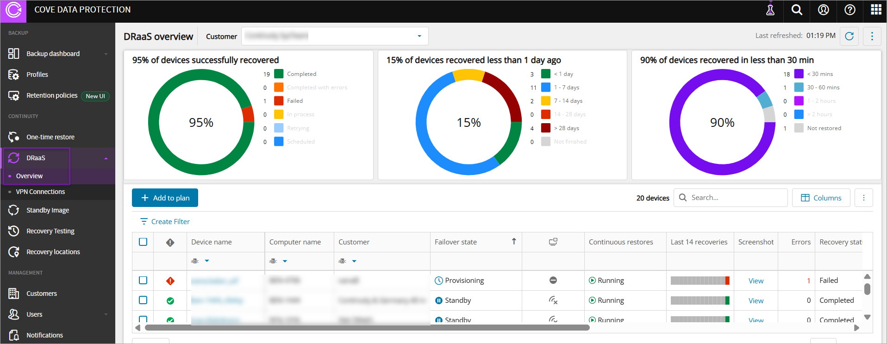Select the first Standby device row checkbox

click(143, 300)
